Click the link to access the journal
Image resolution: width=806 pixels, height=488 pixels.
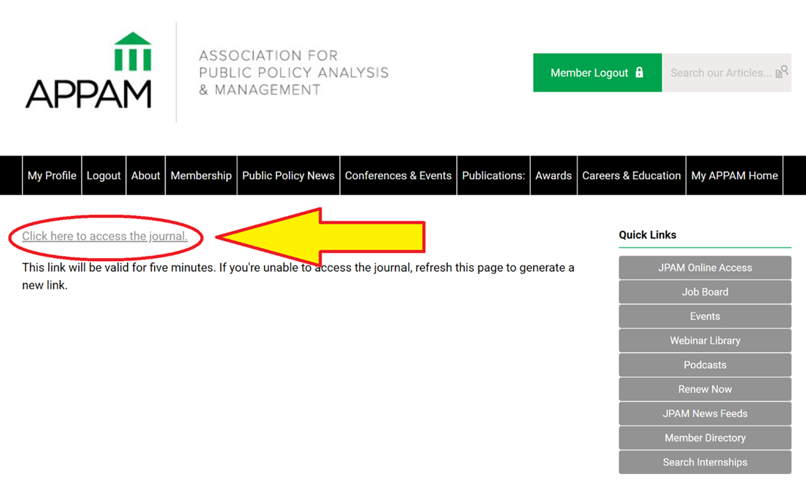tap(105, 236)
